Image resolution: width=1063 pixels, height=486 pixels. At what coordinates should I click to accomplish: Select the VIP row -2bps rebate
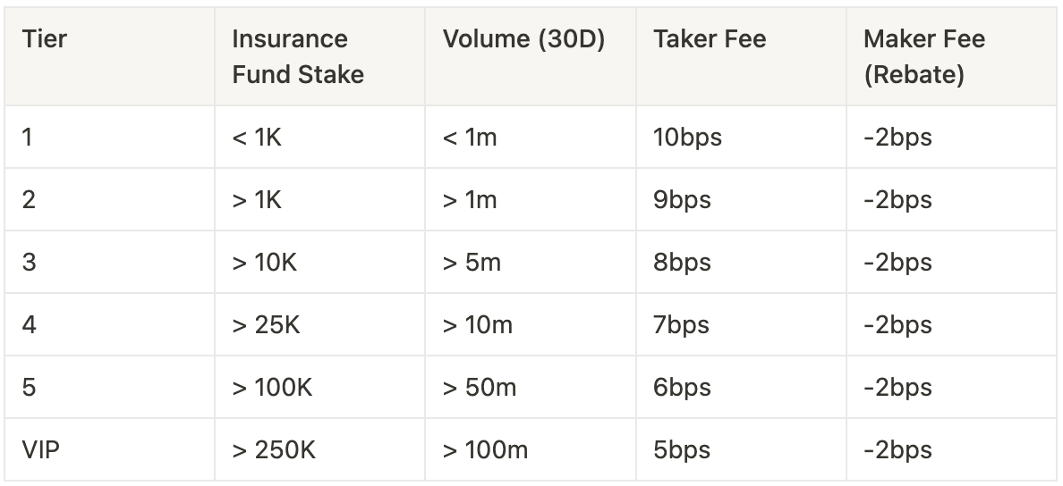tap(897, 450)
